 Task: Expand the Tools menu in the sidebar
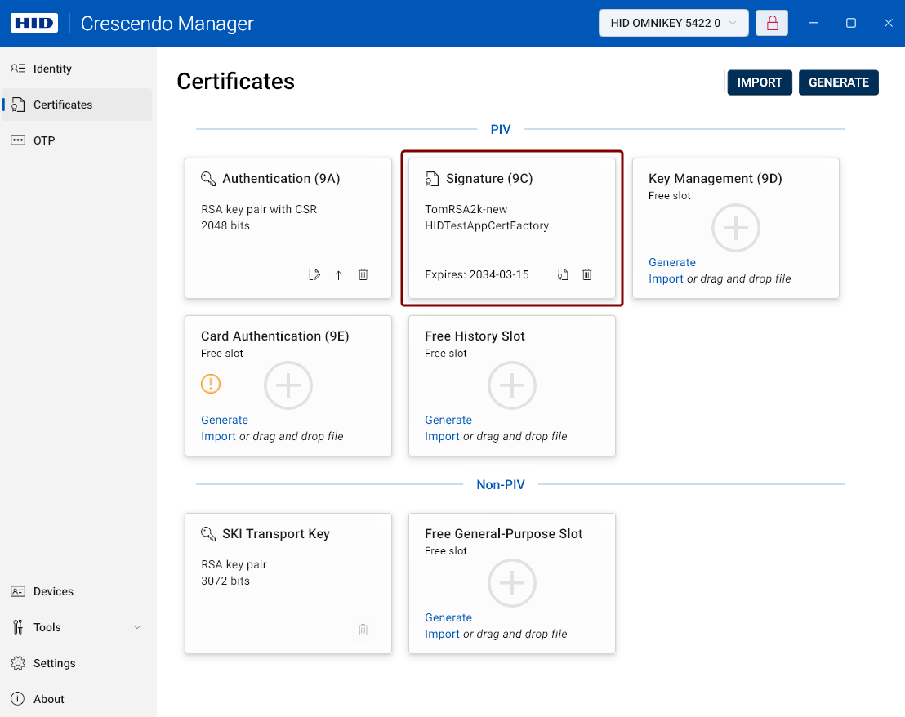78,627
